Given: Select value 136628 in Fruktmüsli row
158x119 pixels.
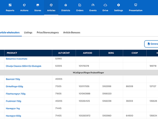Looking at the screenshot, I should (153, 101).
